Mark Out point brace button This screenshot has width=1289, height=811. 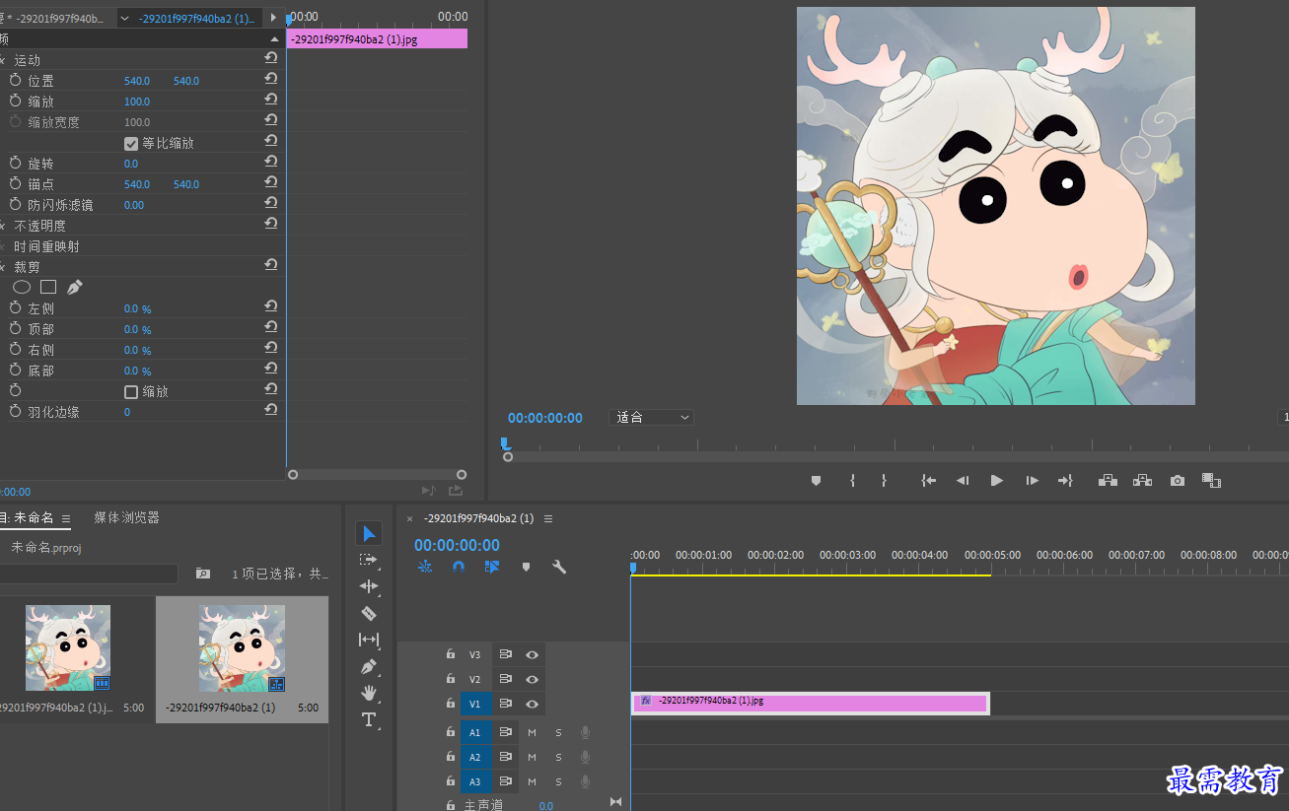pyautogui.click(x=884, y=480)
